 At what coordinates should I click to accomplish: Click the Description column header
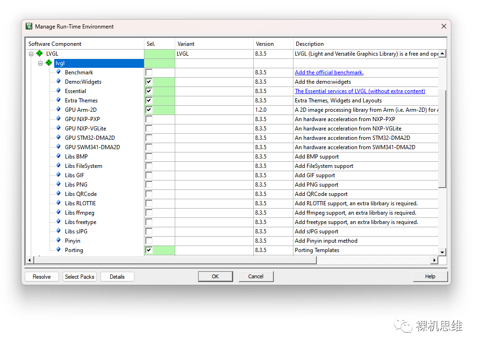[x=370, y=43]
